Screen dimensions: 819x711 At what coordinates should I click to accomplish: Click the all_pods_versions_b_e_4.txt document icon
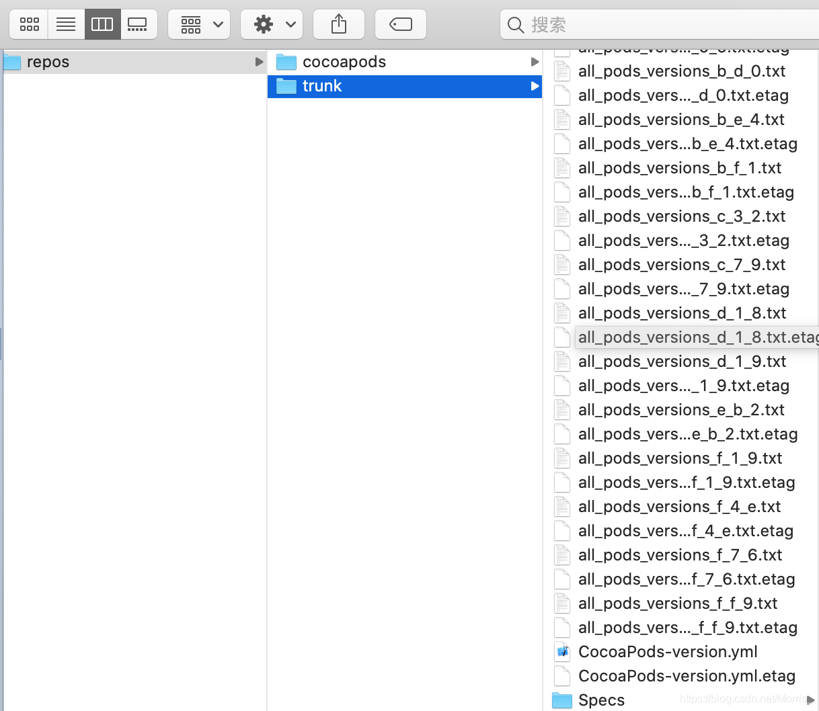[562, 120]
